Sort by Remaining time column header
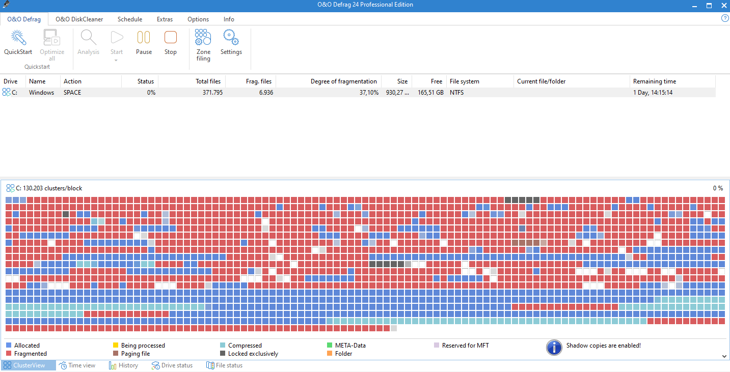 click(x=672, y=81)
